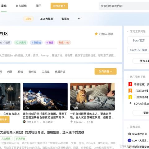Open the Sora 官方 tool link
This screenshot has width=149, height=149.
tap(139, 40)
